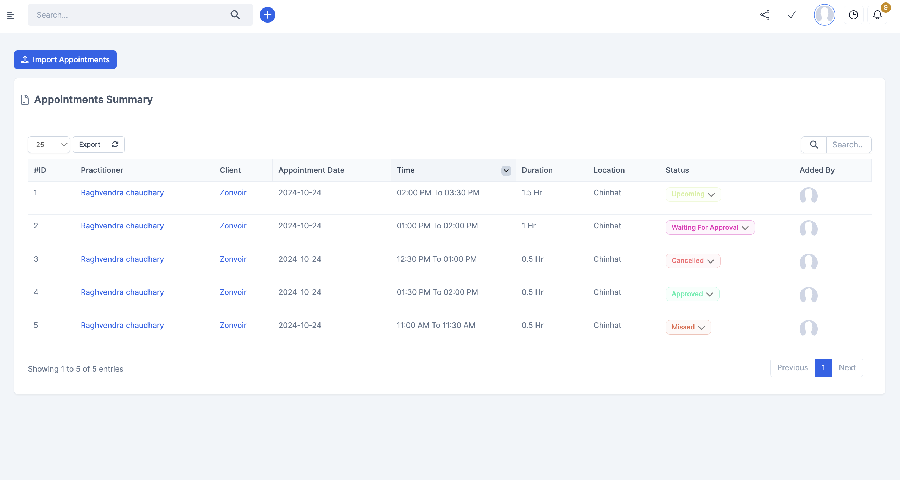The width and height of the screenshot is (900, 480).
Task: Click the hamburger menu icon
Action: coord(11,15)
